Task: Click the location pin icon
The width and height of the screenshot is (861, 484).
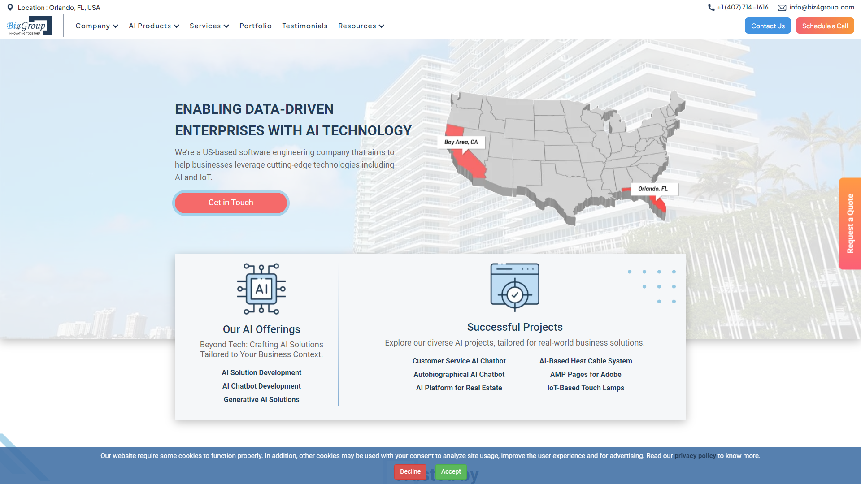Action: (10, 8)
